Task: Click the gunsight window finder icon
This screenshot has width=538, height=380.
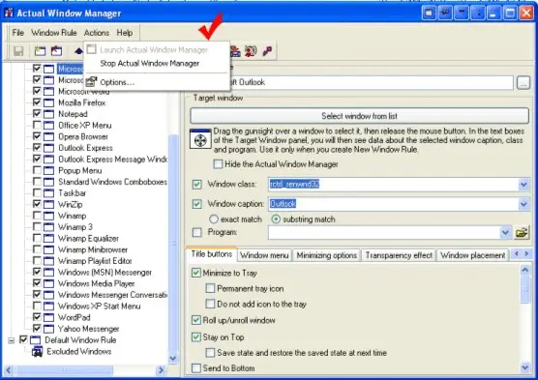Action: coord(200,139)
